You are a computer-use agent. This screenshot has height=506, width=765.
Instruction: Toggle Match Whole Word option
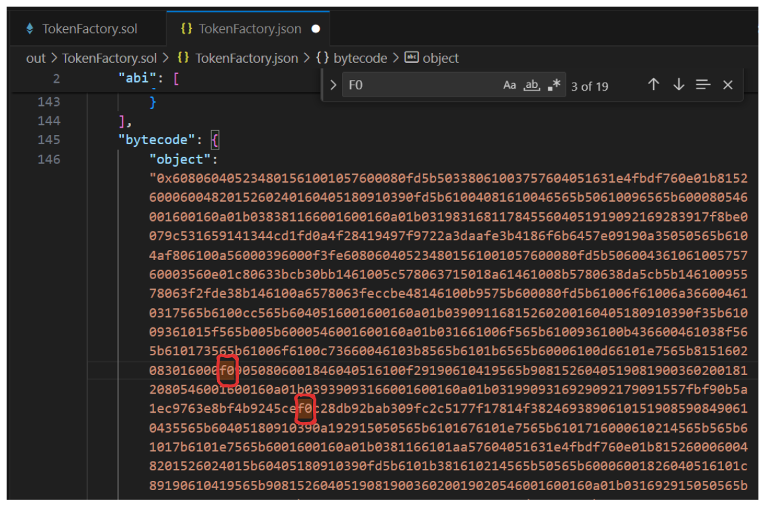pyautogui.click(x=532, y=85)
